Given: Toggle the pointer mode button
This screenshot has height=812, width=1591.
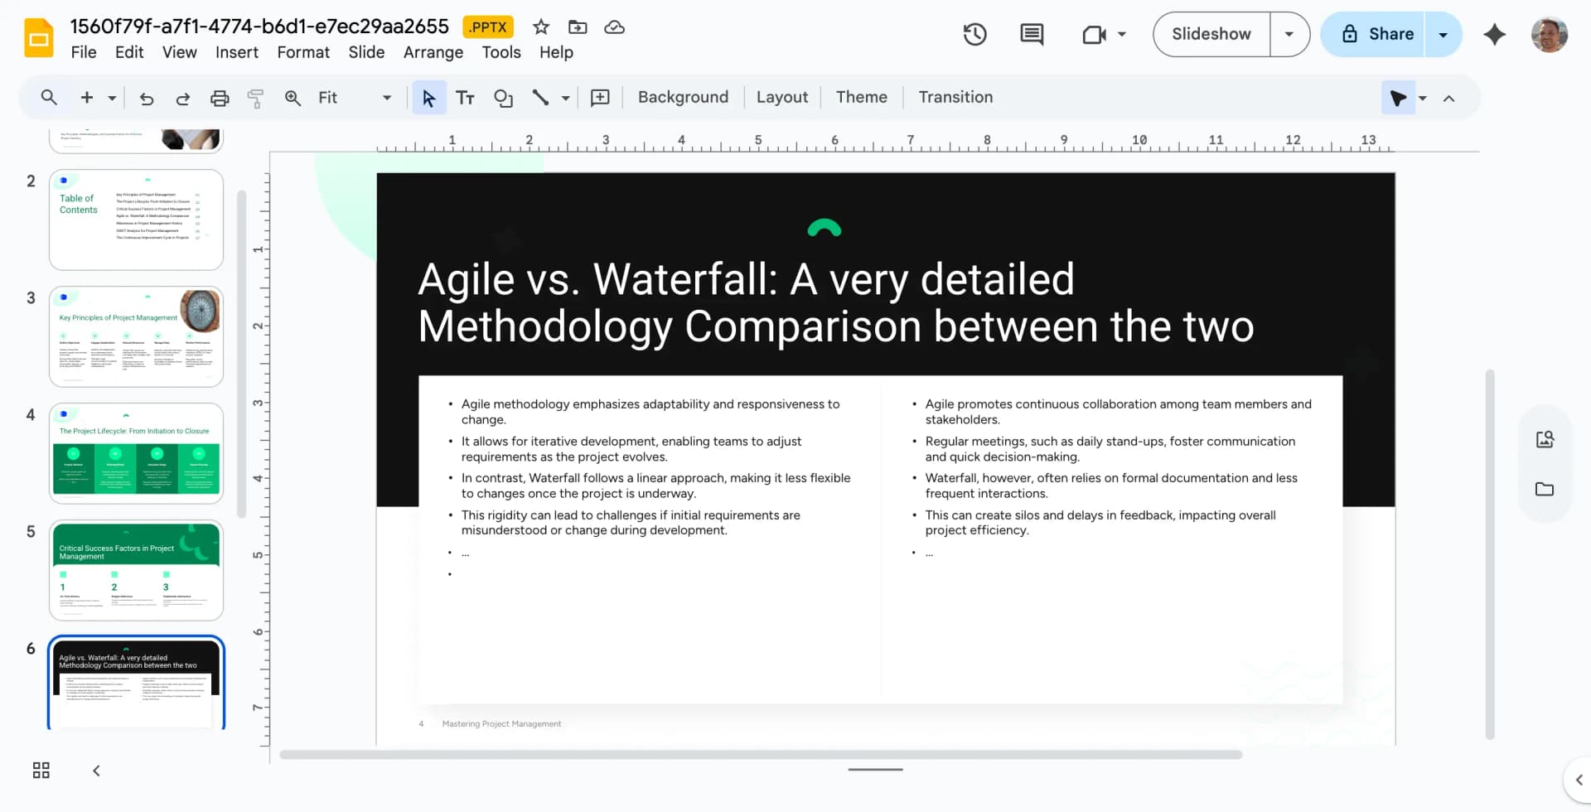Looking at the screenshot, I should (1398, 98).
